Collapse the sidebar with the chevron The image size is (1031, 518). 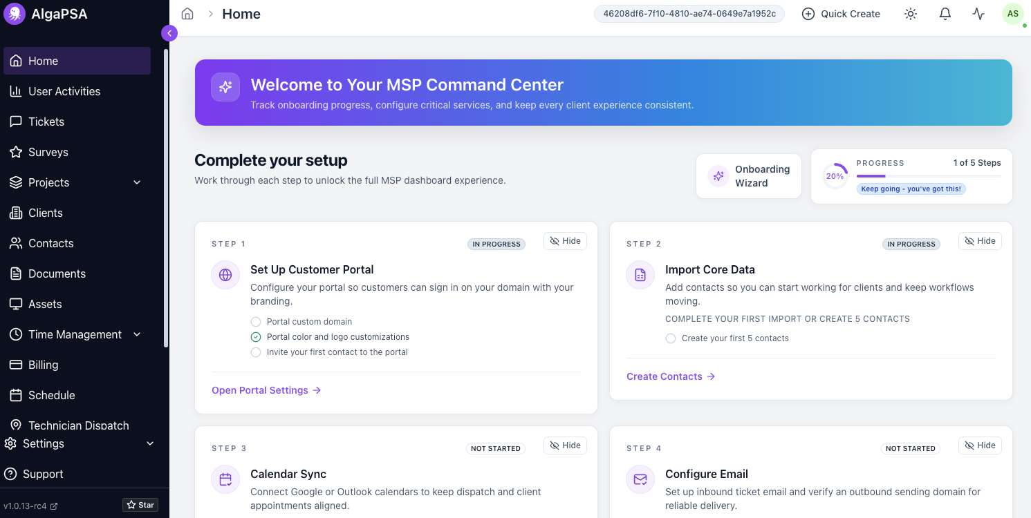click(x=169, y=32)
